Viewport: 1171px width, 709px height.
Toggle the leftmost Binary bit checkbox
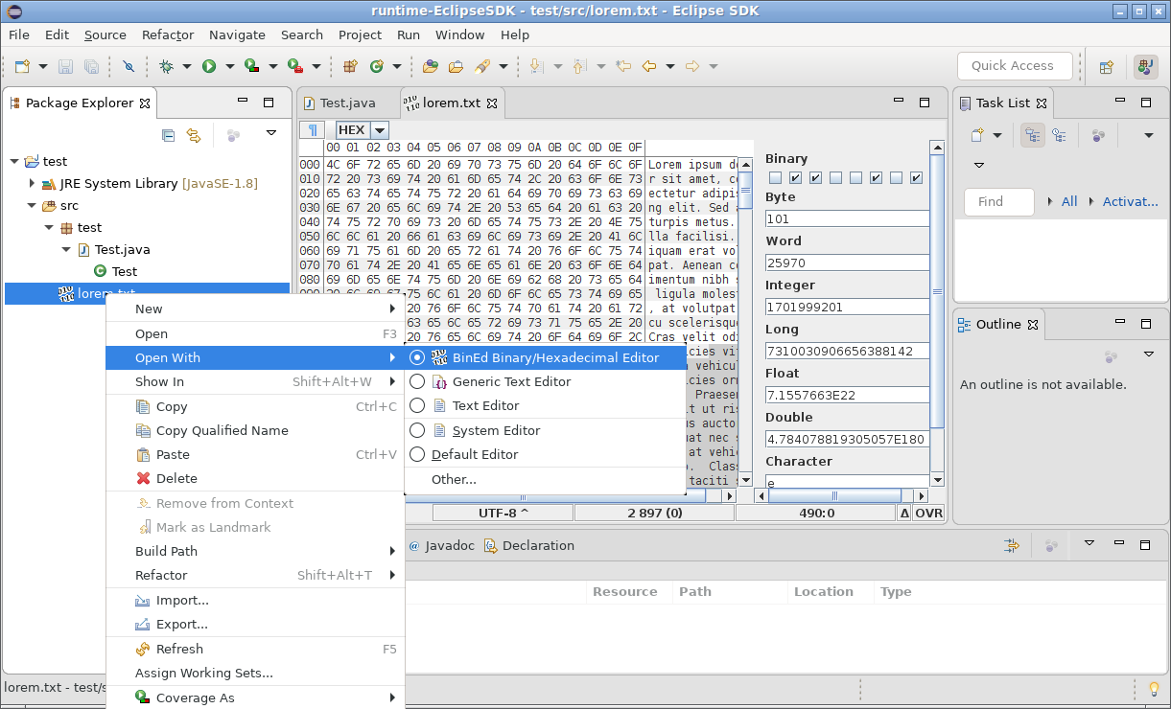tap(775, 178)
